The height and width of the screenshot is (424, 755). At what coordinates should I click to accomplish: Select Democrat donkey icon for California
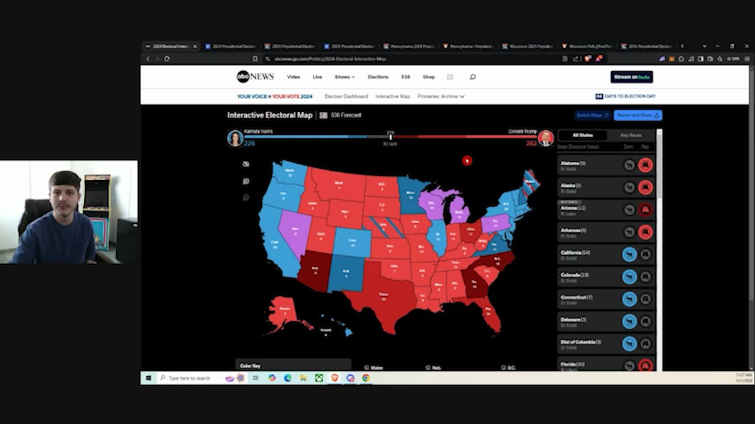tap(629, 254)
